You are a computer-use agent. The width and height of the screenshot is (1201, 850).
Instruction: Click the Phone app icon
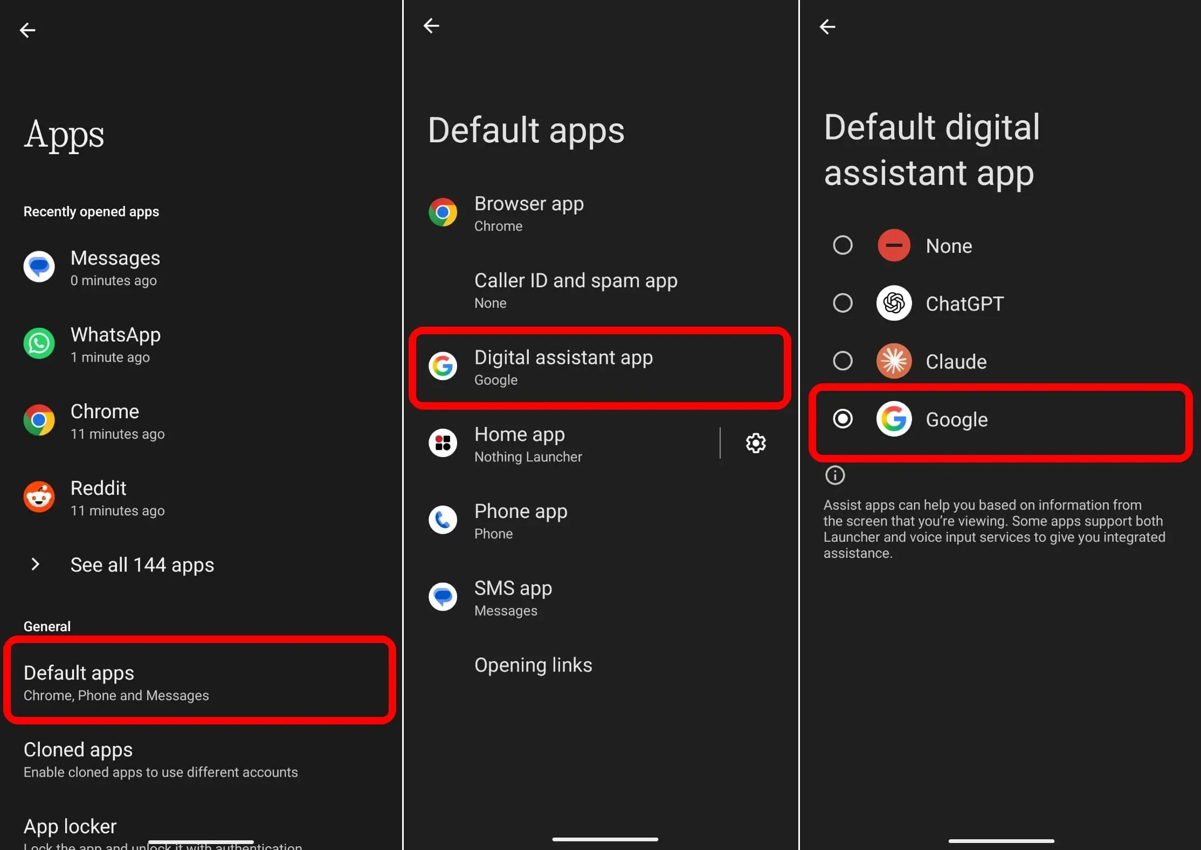tap(442, 519)
